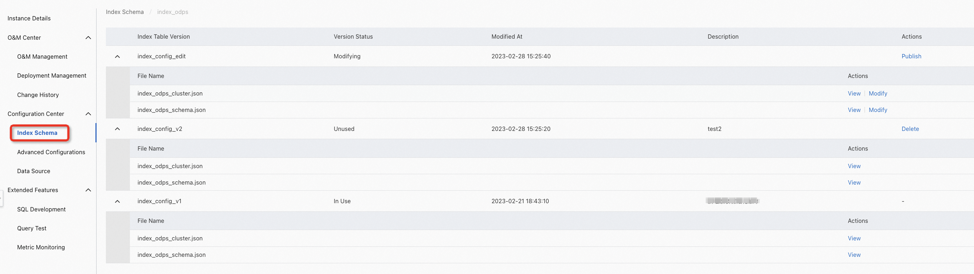Viewport: 974px width, 274px height.
Task: Collapse the index_config_edit row
Action: [x=117, y=57]
